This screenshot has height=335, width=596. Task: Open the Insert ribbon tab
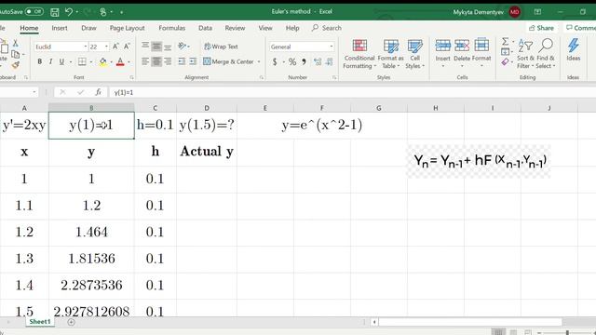pyautogui.click(x=60, y=28)
